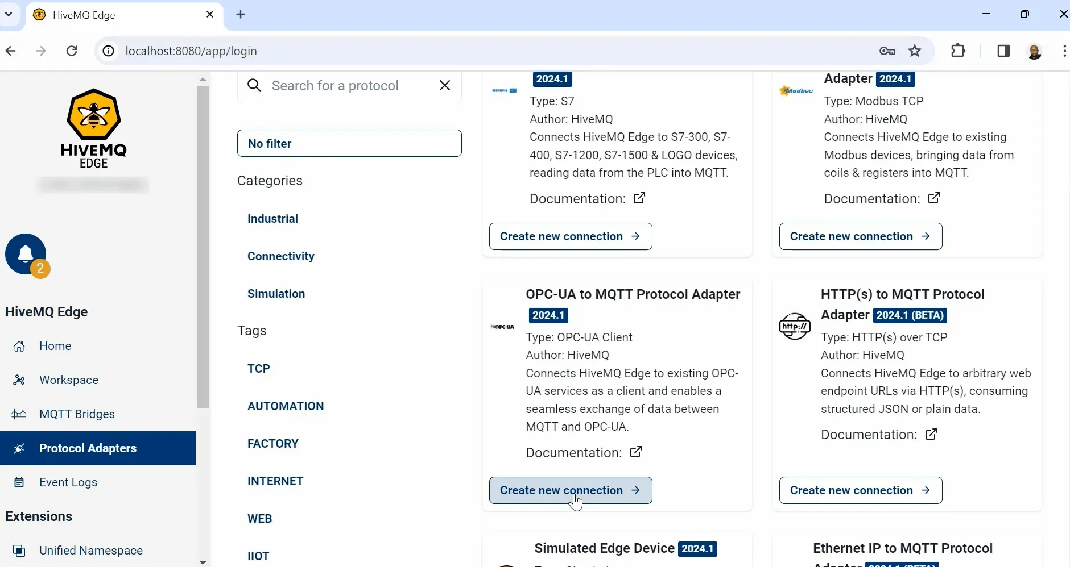Screen dimensions: 1070x567
Task: Bookmark this page with star icon
Action: [x=915, y=51]
